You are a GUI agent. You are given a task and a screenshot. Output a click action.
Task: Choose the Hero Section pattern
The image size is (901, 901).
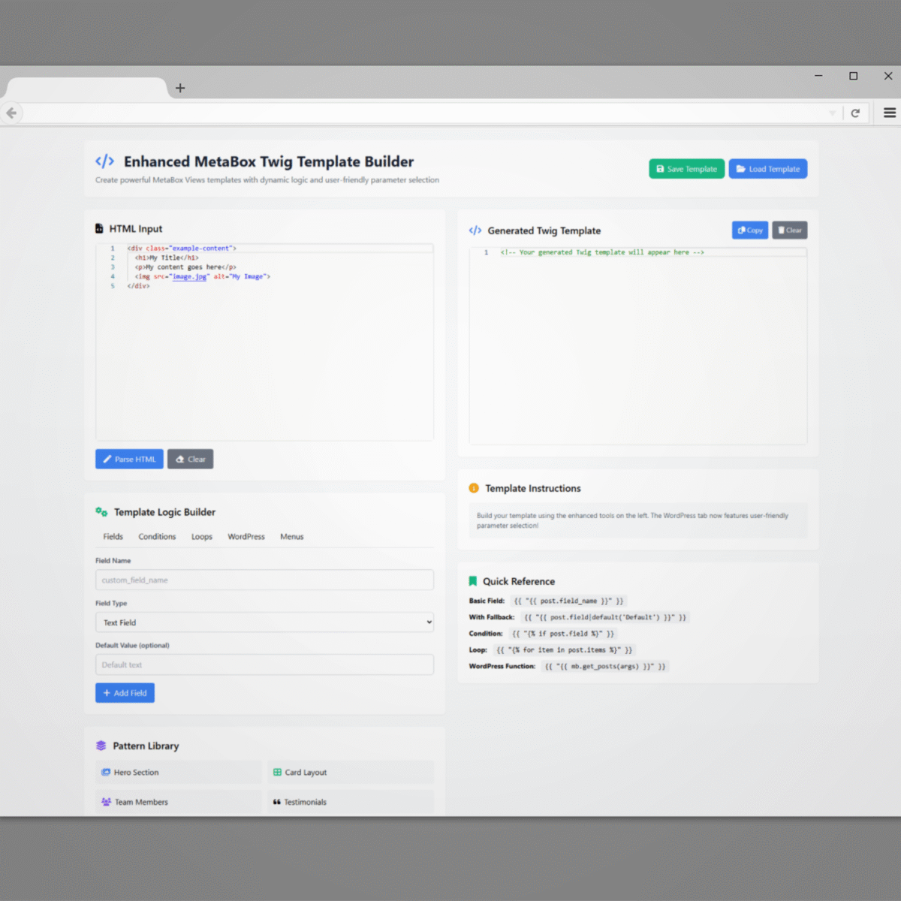click(x=179, y=772)
